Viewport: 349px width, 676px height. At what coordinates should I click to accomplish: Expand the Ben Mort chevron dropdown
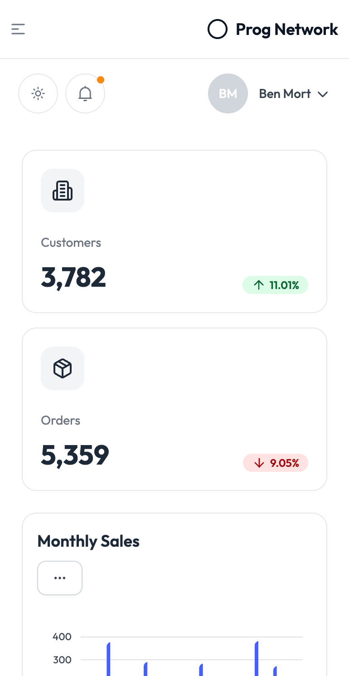[323, 94]
